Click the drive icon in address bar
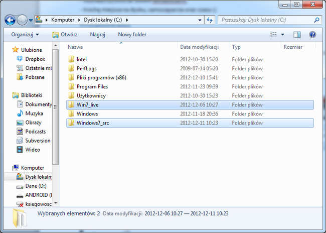 pyautogui.click(x=39, y=20)
